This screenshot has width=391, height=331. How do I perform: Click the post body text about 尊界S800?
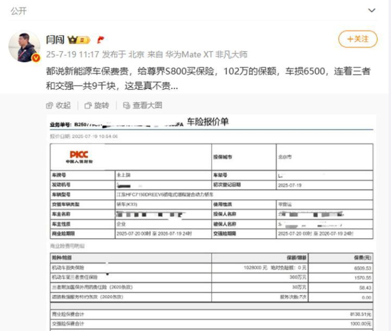pyautogui.click(x=208, y=78)
